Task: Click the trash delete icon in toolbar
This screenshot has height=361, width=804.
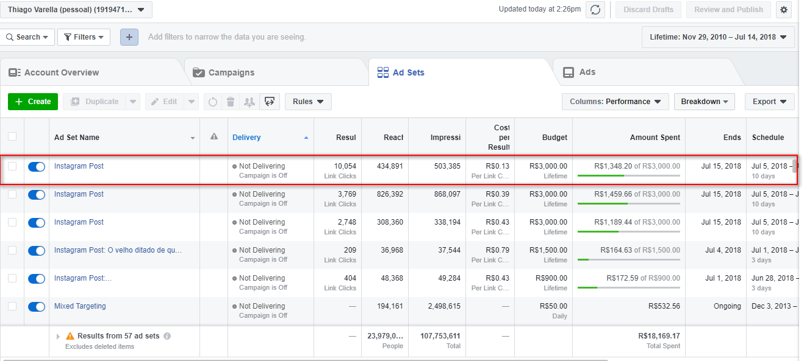Action: click(231, 102)
